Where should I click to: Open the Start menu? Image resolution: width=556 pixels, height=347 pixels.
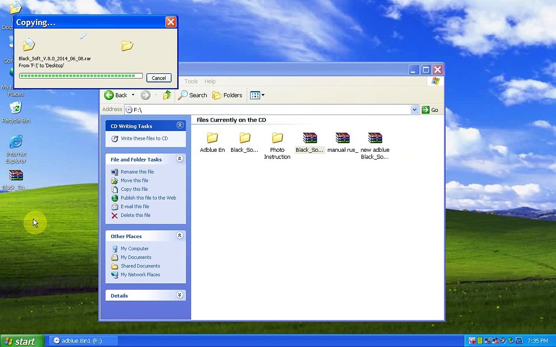(22, 341)
